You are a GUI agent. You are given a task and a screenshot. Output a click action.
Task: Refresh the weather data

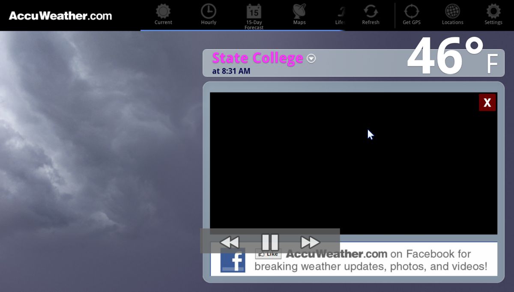(x=371, y=15)
